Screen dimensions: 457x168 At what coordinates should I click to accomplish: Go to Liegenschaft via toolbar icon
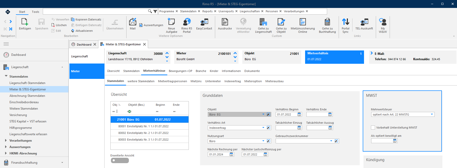pos(263,26)
